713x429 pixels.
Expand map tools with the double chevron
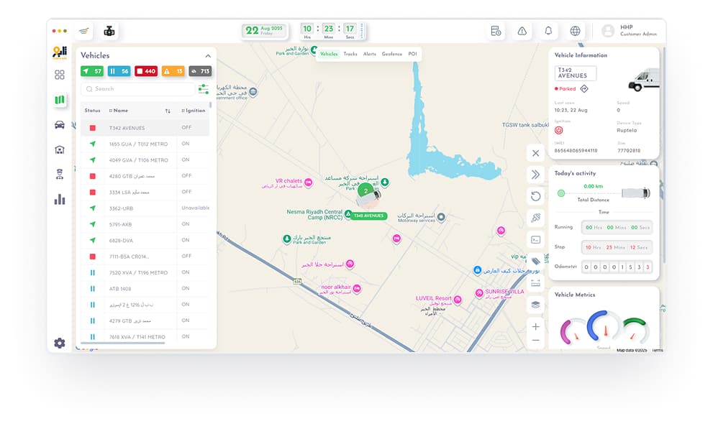[535, 175]
